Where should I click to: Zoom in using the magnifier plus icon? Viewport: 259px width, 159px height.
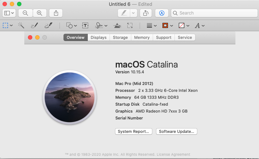tap(40, 13)
